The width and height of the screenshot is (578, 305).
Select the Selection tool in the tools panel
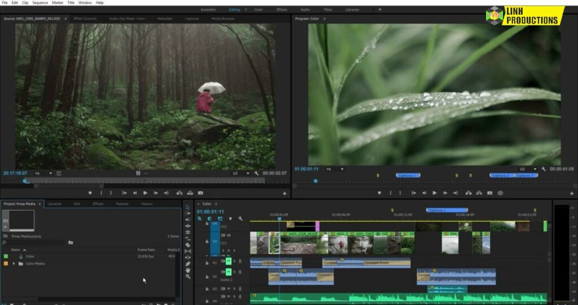pyautogui.click(x=187, y=207)
